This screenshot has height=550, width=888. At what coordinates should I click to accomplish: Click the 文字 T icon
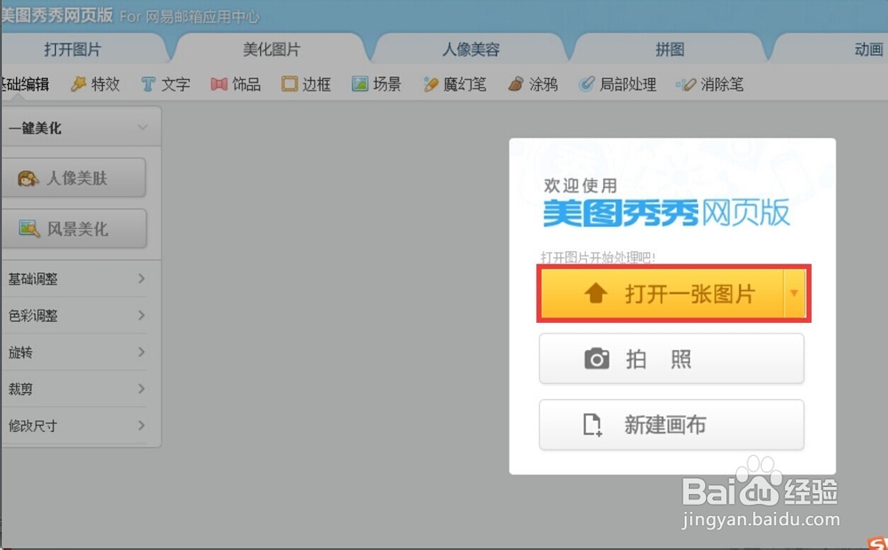(x=147, y=84)
